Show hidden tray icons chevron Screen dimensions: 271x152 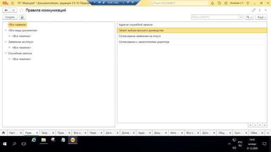tap(230, 144)
